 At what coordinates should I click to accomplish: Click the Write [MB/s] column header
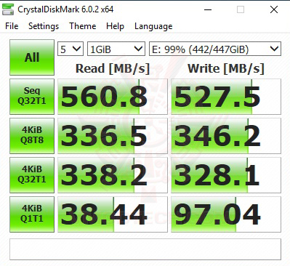point(226,68)
